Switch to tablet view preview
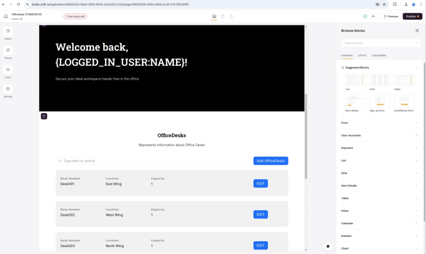The width and height of the screenshot is (426, 254). pyautogui.click(x=223, y=16)
